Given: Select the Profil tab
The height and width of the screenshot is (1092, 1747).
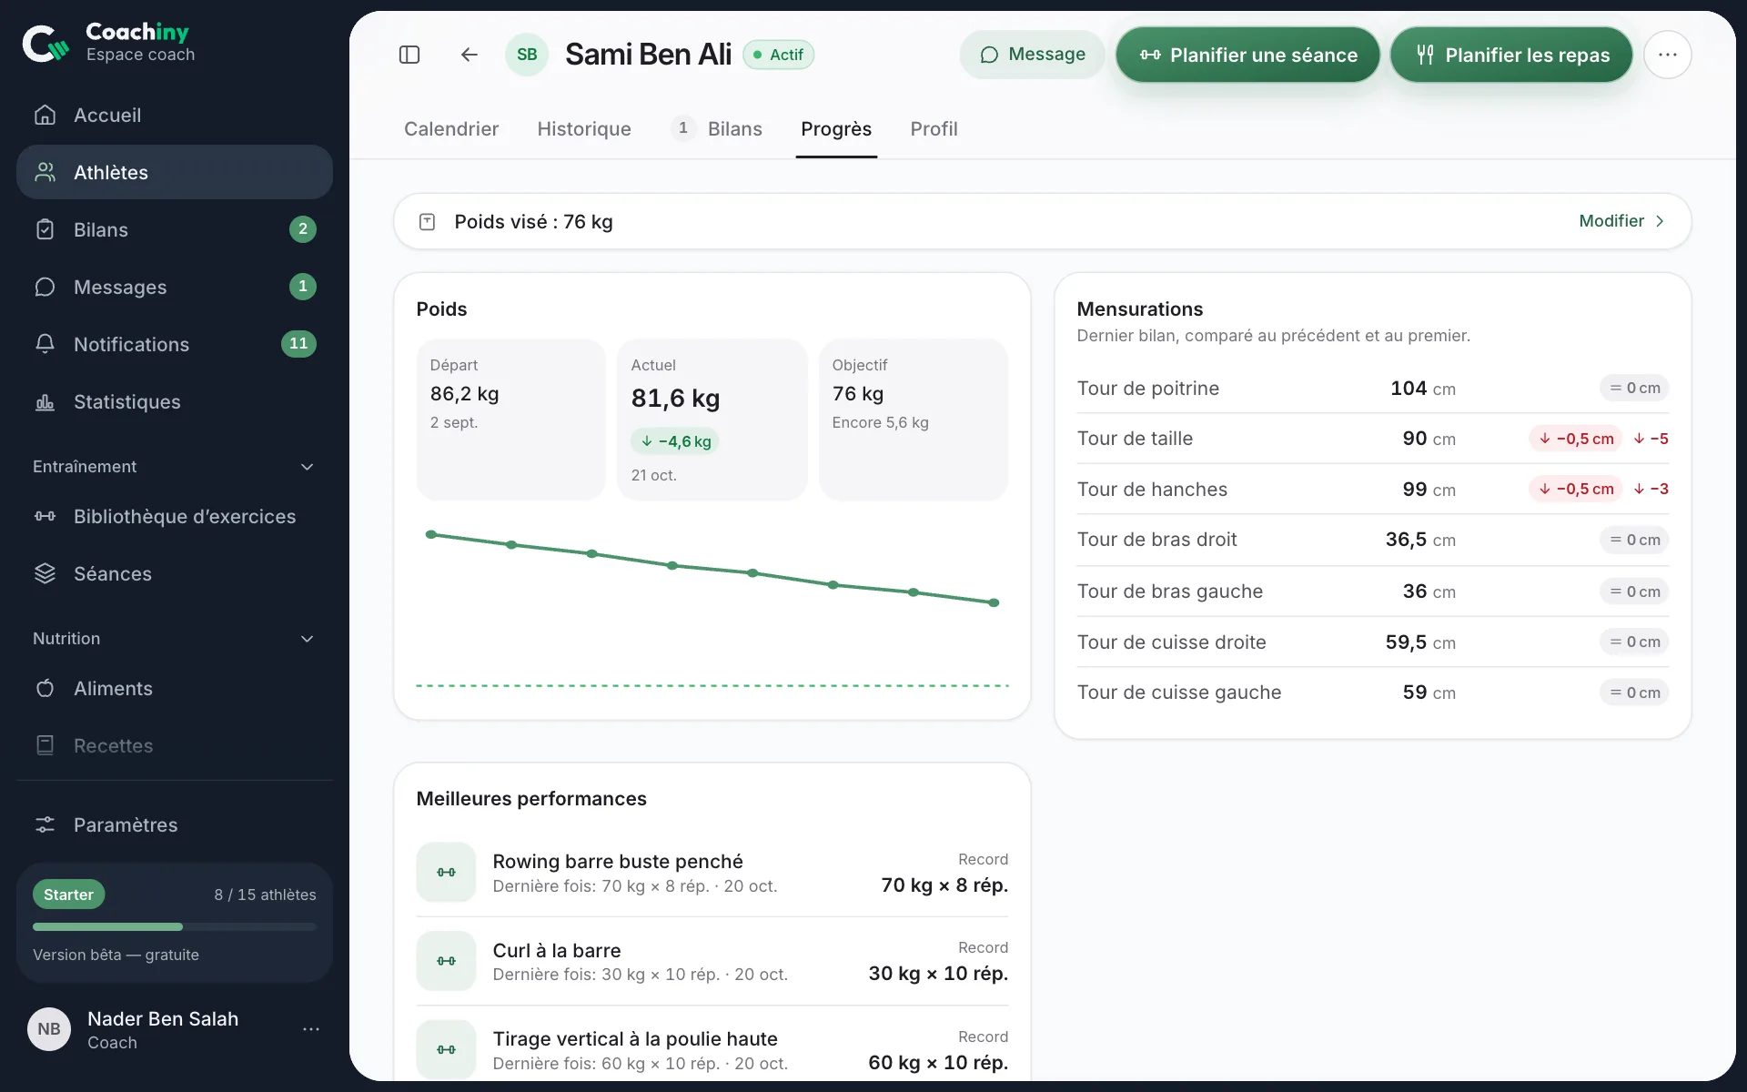Looking at the screenshot, I should [x=934, y=129].
